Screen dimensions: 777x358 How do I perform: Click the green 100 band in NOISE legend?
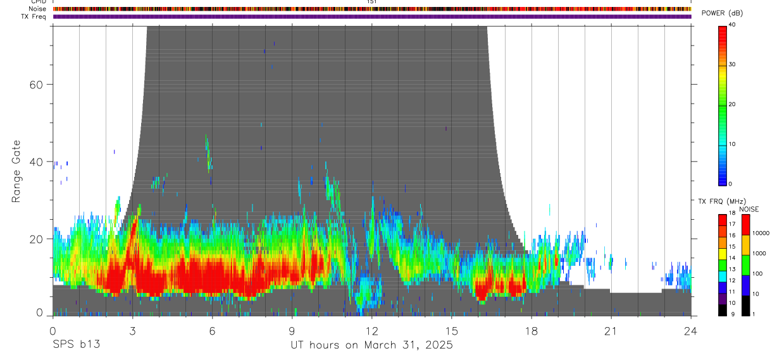pos(745,264)
